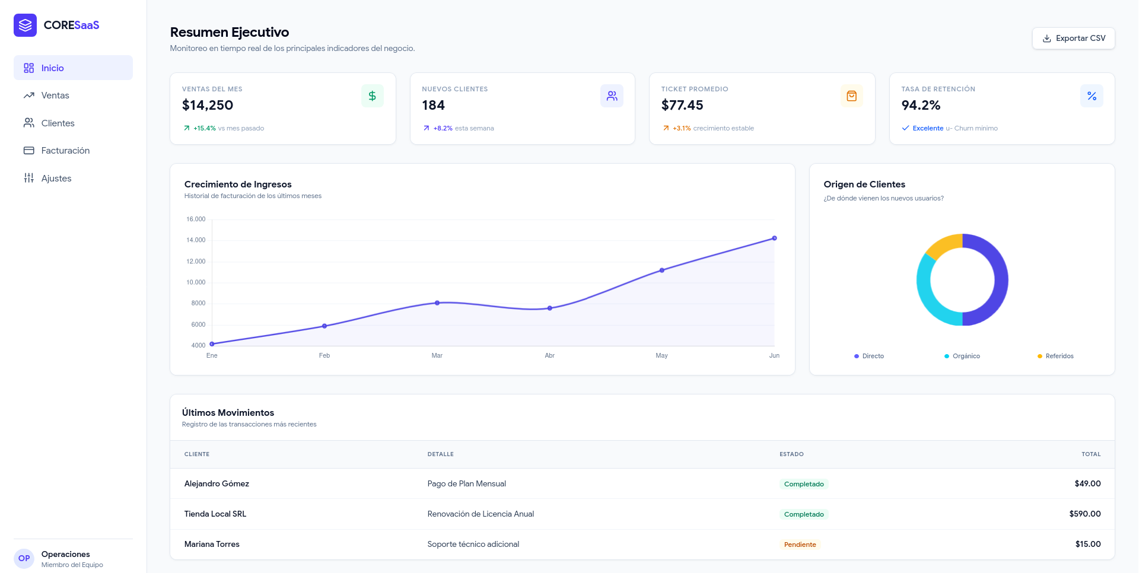The image size is (1139, 573).
Task: Click the May data point on chart
Action: click(x=662, y=270)
